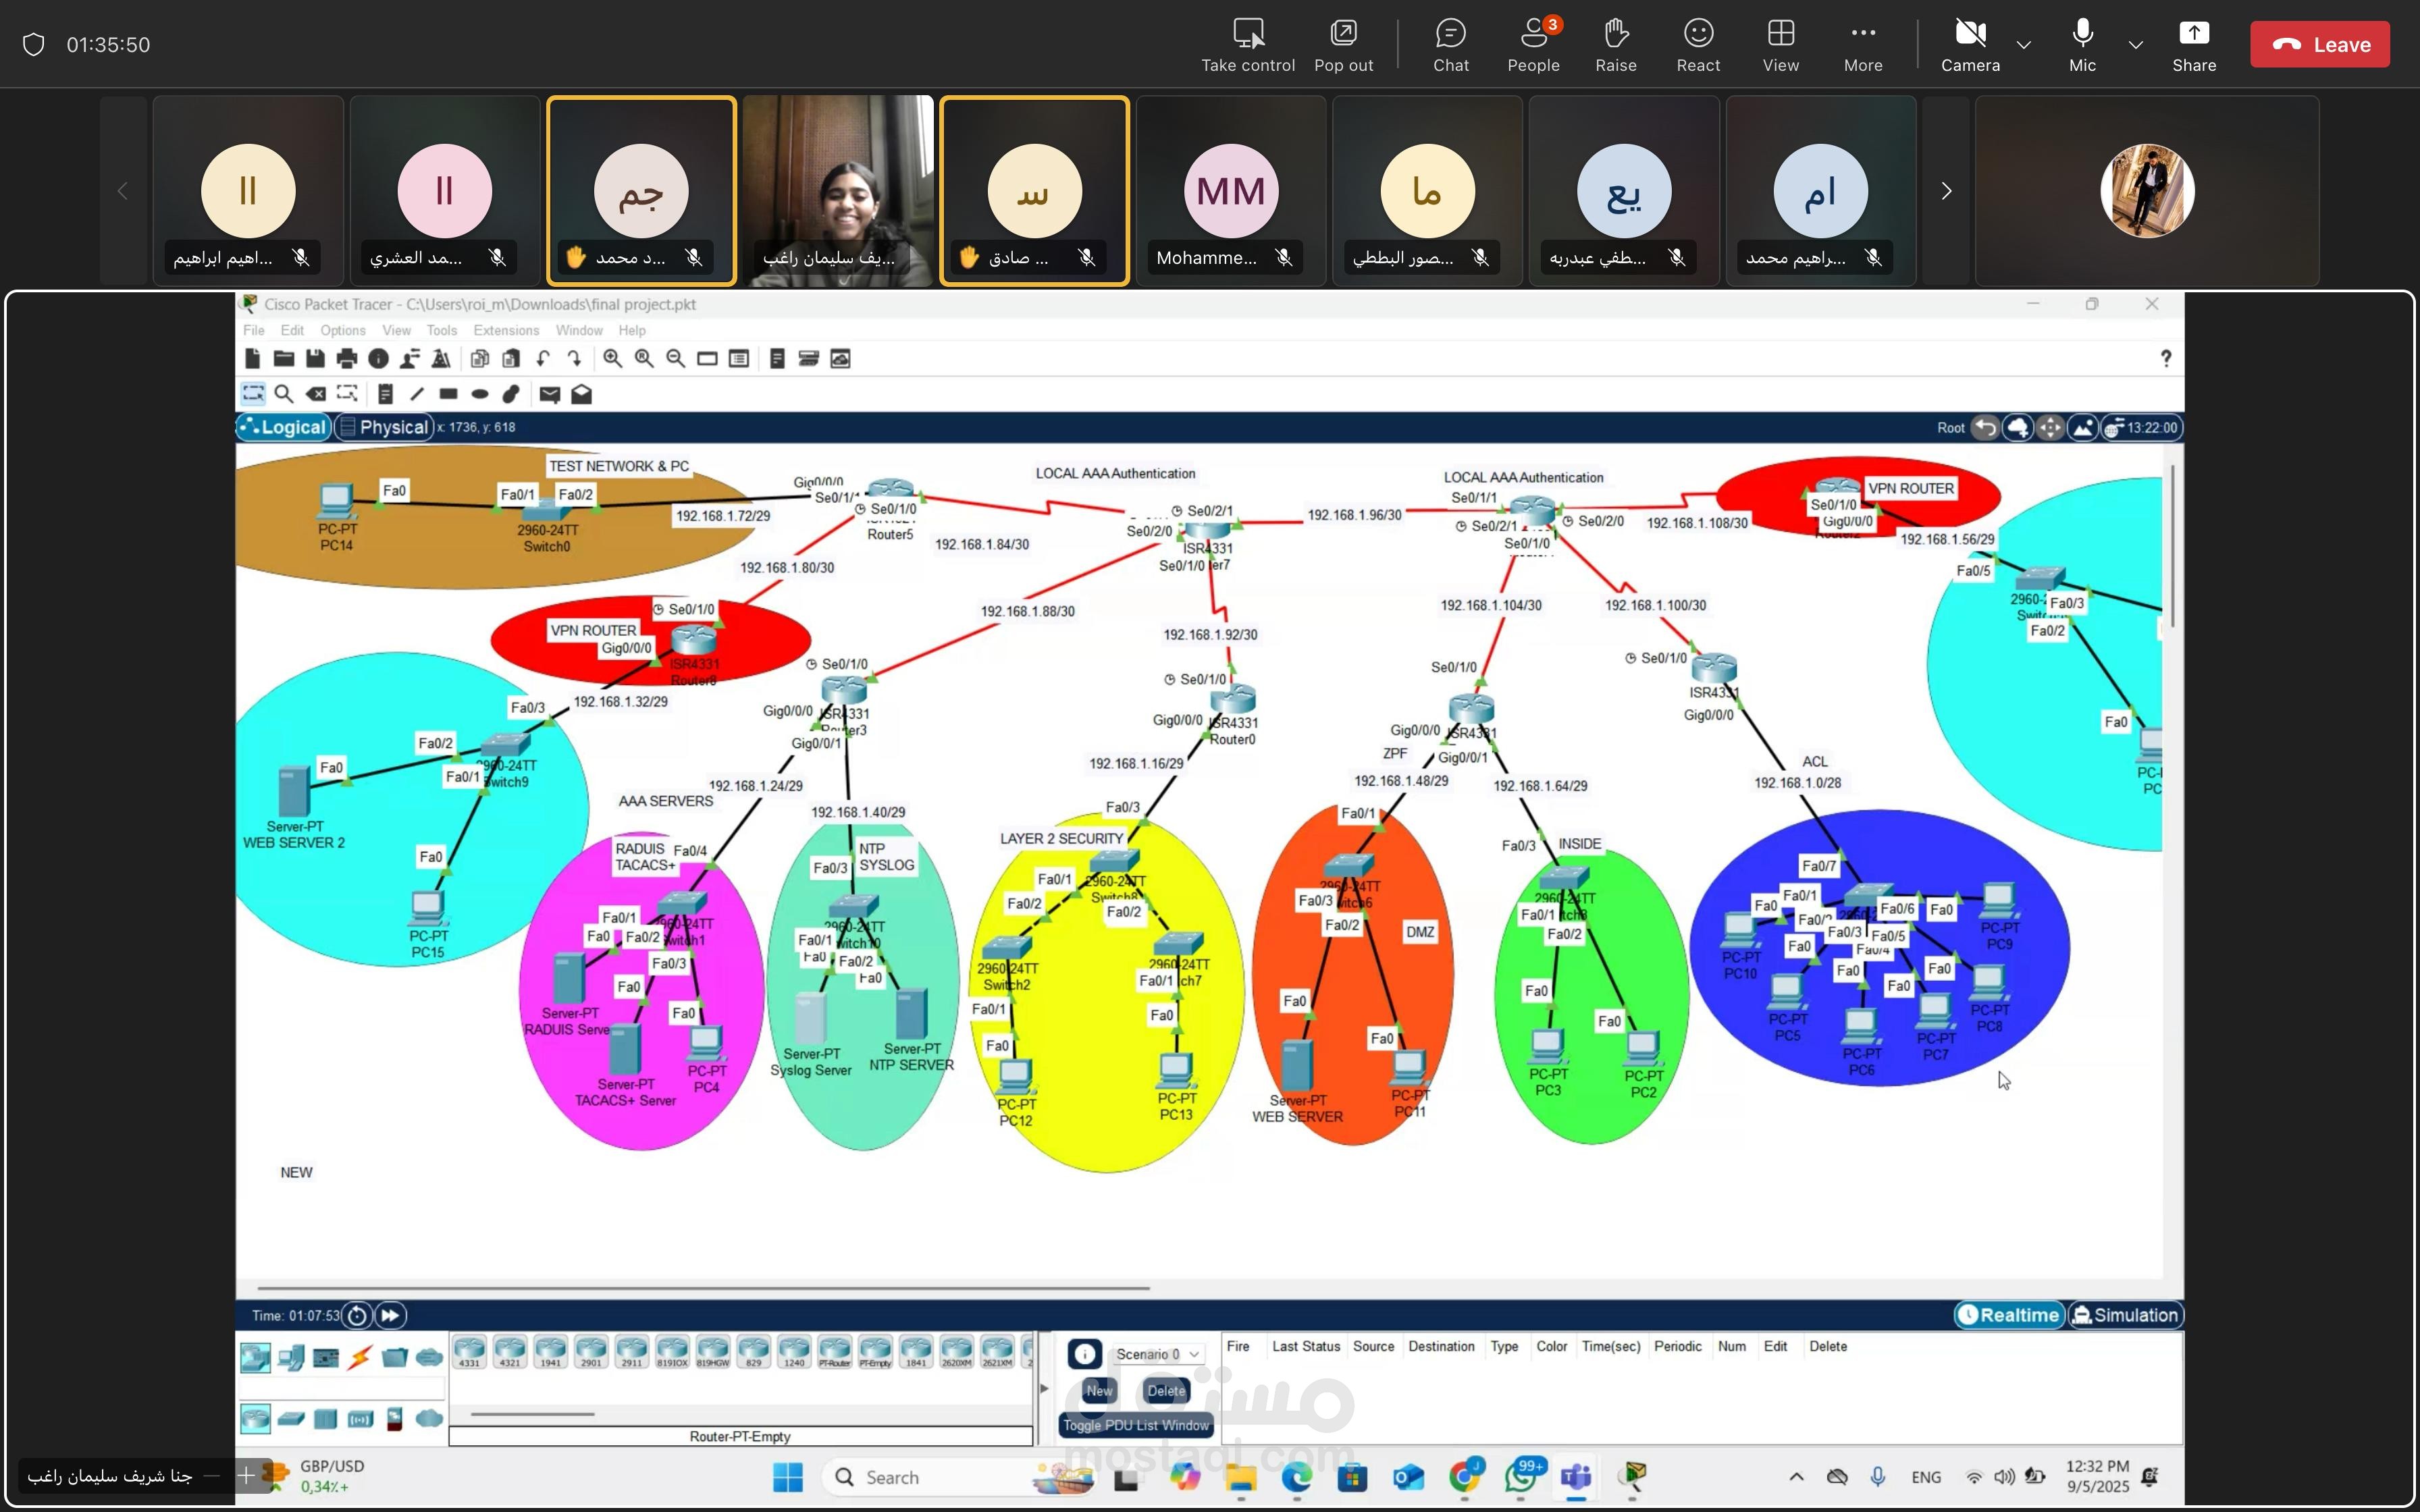Screen dimensions: 2420x1512
Task: Click the Save floppy disk icon
Action: (x=315, y=359)
